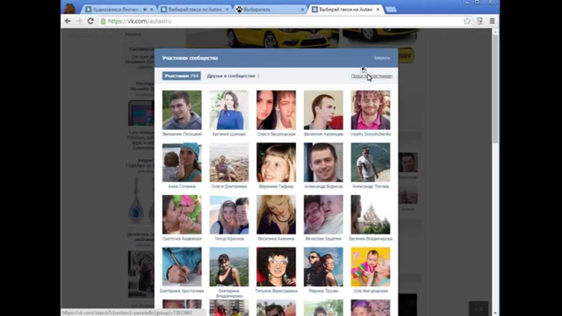
Task: Click the name link Оля Фигуровская
Action: click(371, 291)
